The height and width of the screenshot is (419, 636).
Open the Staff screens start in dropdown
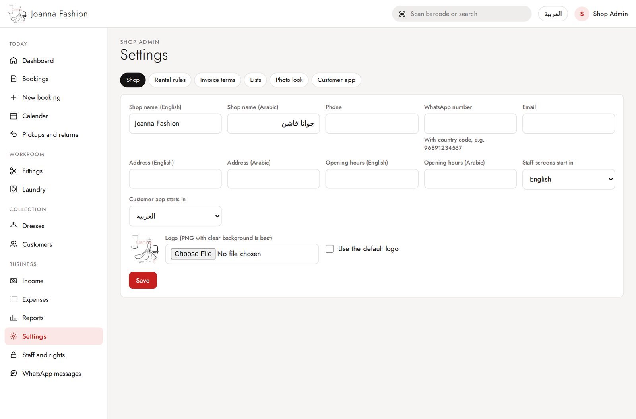[568, 179]
